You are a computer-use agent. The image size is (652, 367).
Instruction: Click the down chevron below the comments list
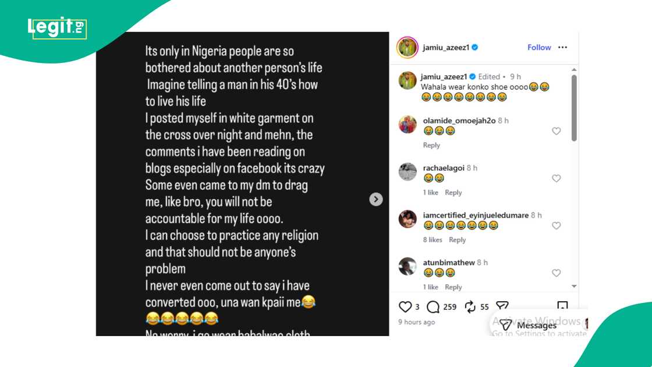pos(575,286)
